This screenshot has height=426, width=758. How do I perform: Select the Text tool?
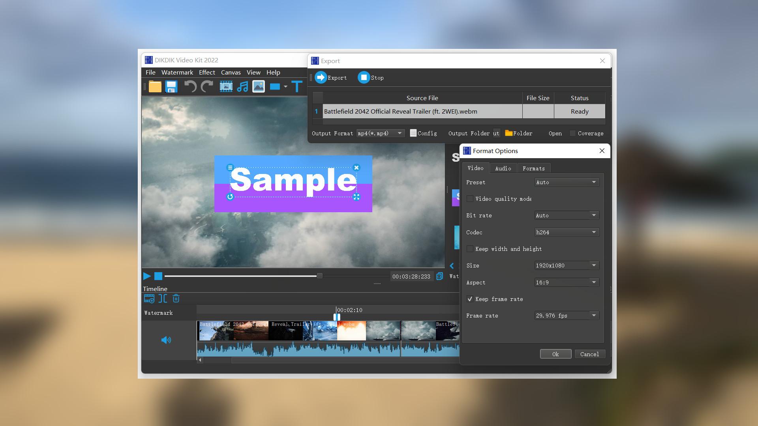(x=297, y=87)
